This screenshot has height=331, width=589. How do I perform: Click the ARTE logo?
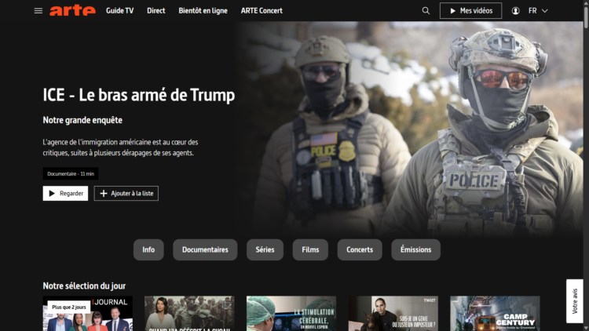[x=72, y=10]
